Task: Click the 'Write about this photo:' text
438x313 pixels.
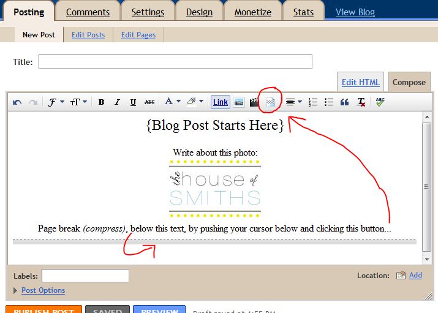Action: point(215,153)
